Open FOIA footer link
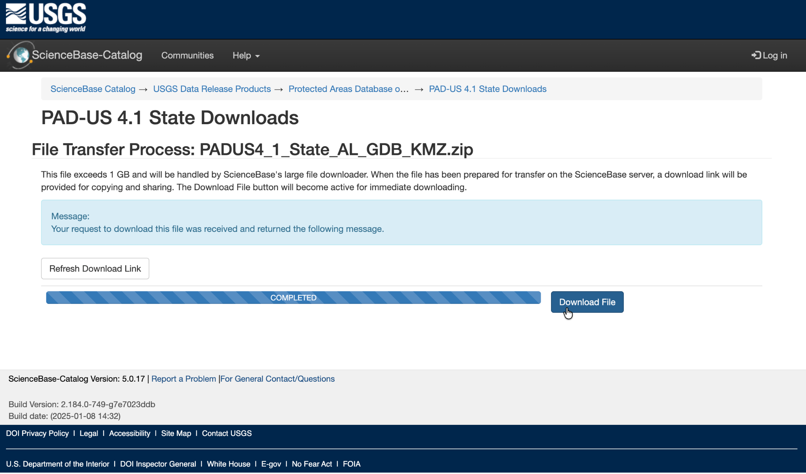 tap(351, 464)
